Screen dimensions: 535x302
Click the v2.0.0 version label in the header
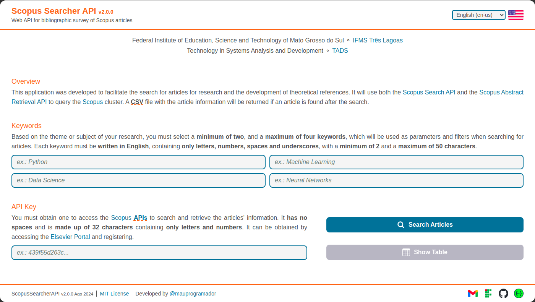coord(106,12)
